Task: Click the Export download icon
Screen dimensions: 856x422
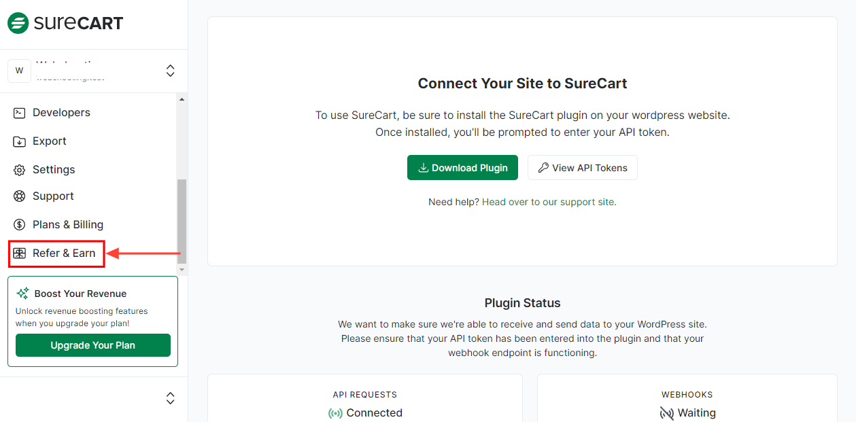Action: (20, 141)
